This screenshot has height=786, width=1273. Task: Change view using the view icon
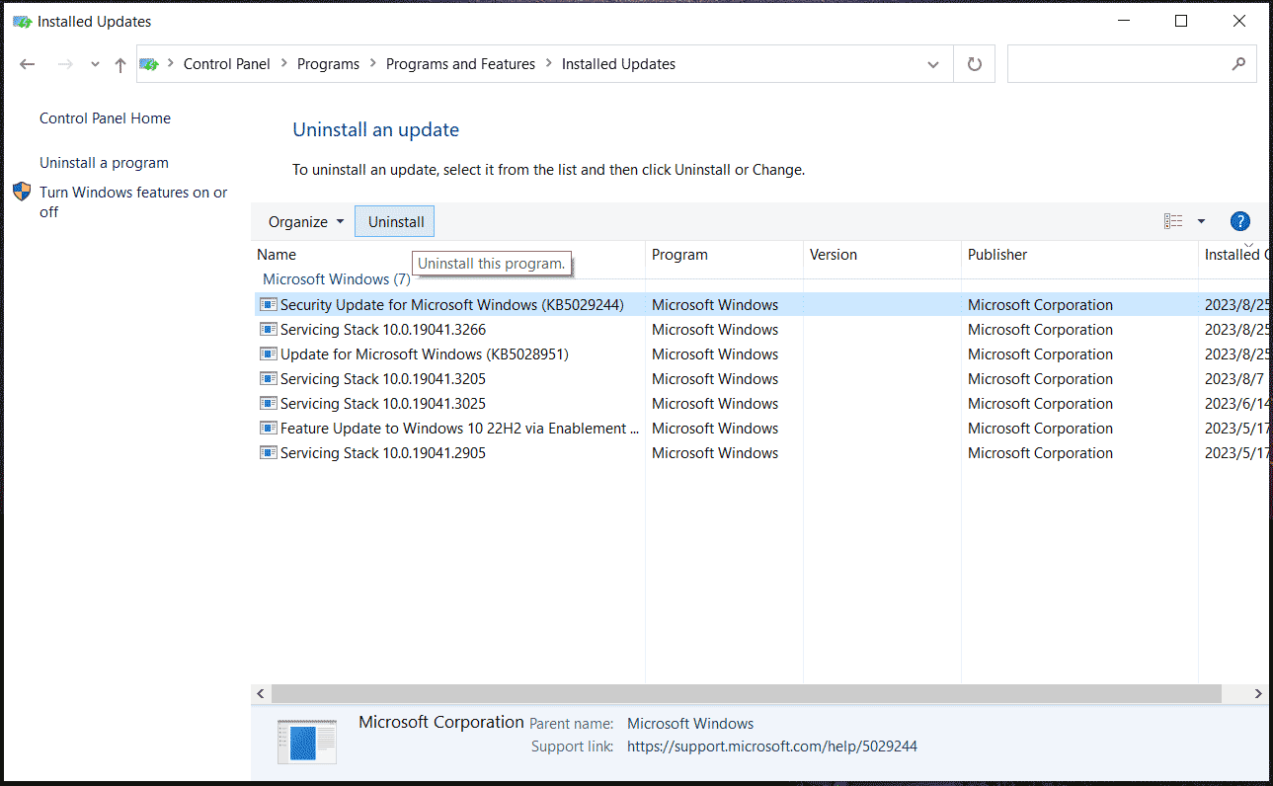[1173, 221]
